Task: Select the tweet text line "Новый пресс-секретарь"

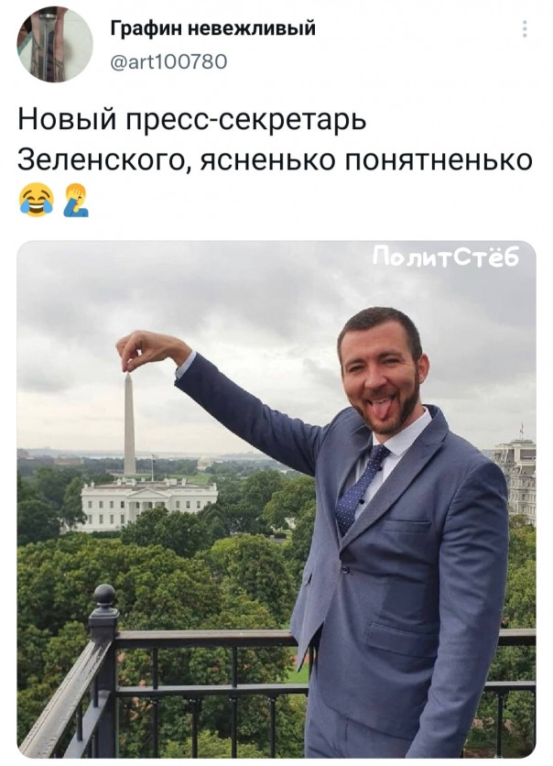Action: point(192,120)
